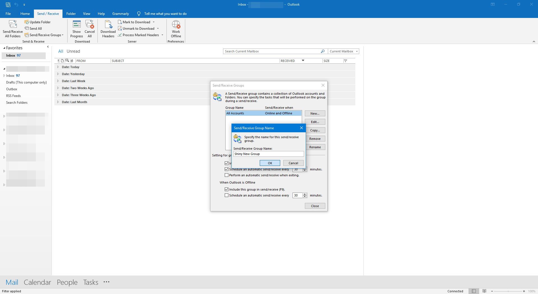Open Process Marked Headers dropdown arrow

162,35
